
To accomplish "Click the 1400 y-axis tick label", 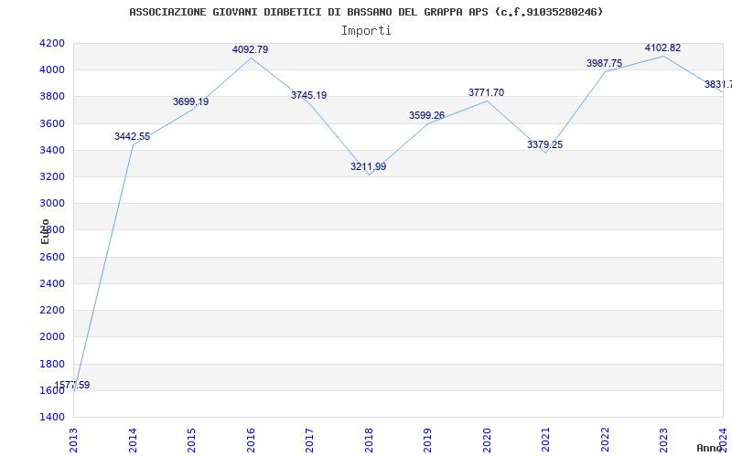I will pos(52,417).
